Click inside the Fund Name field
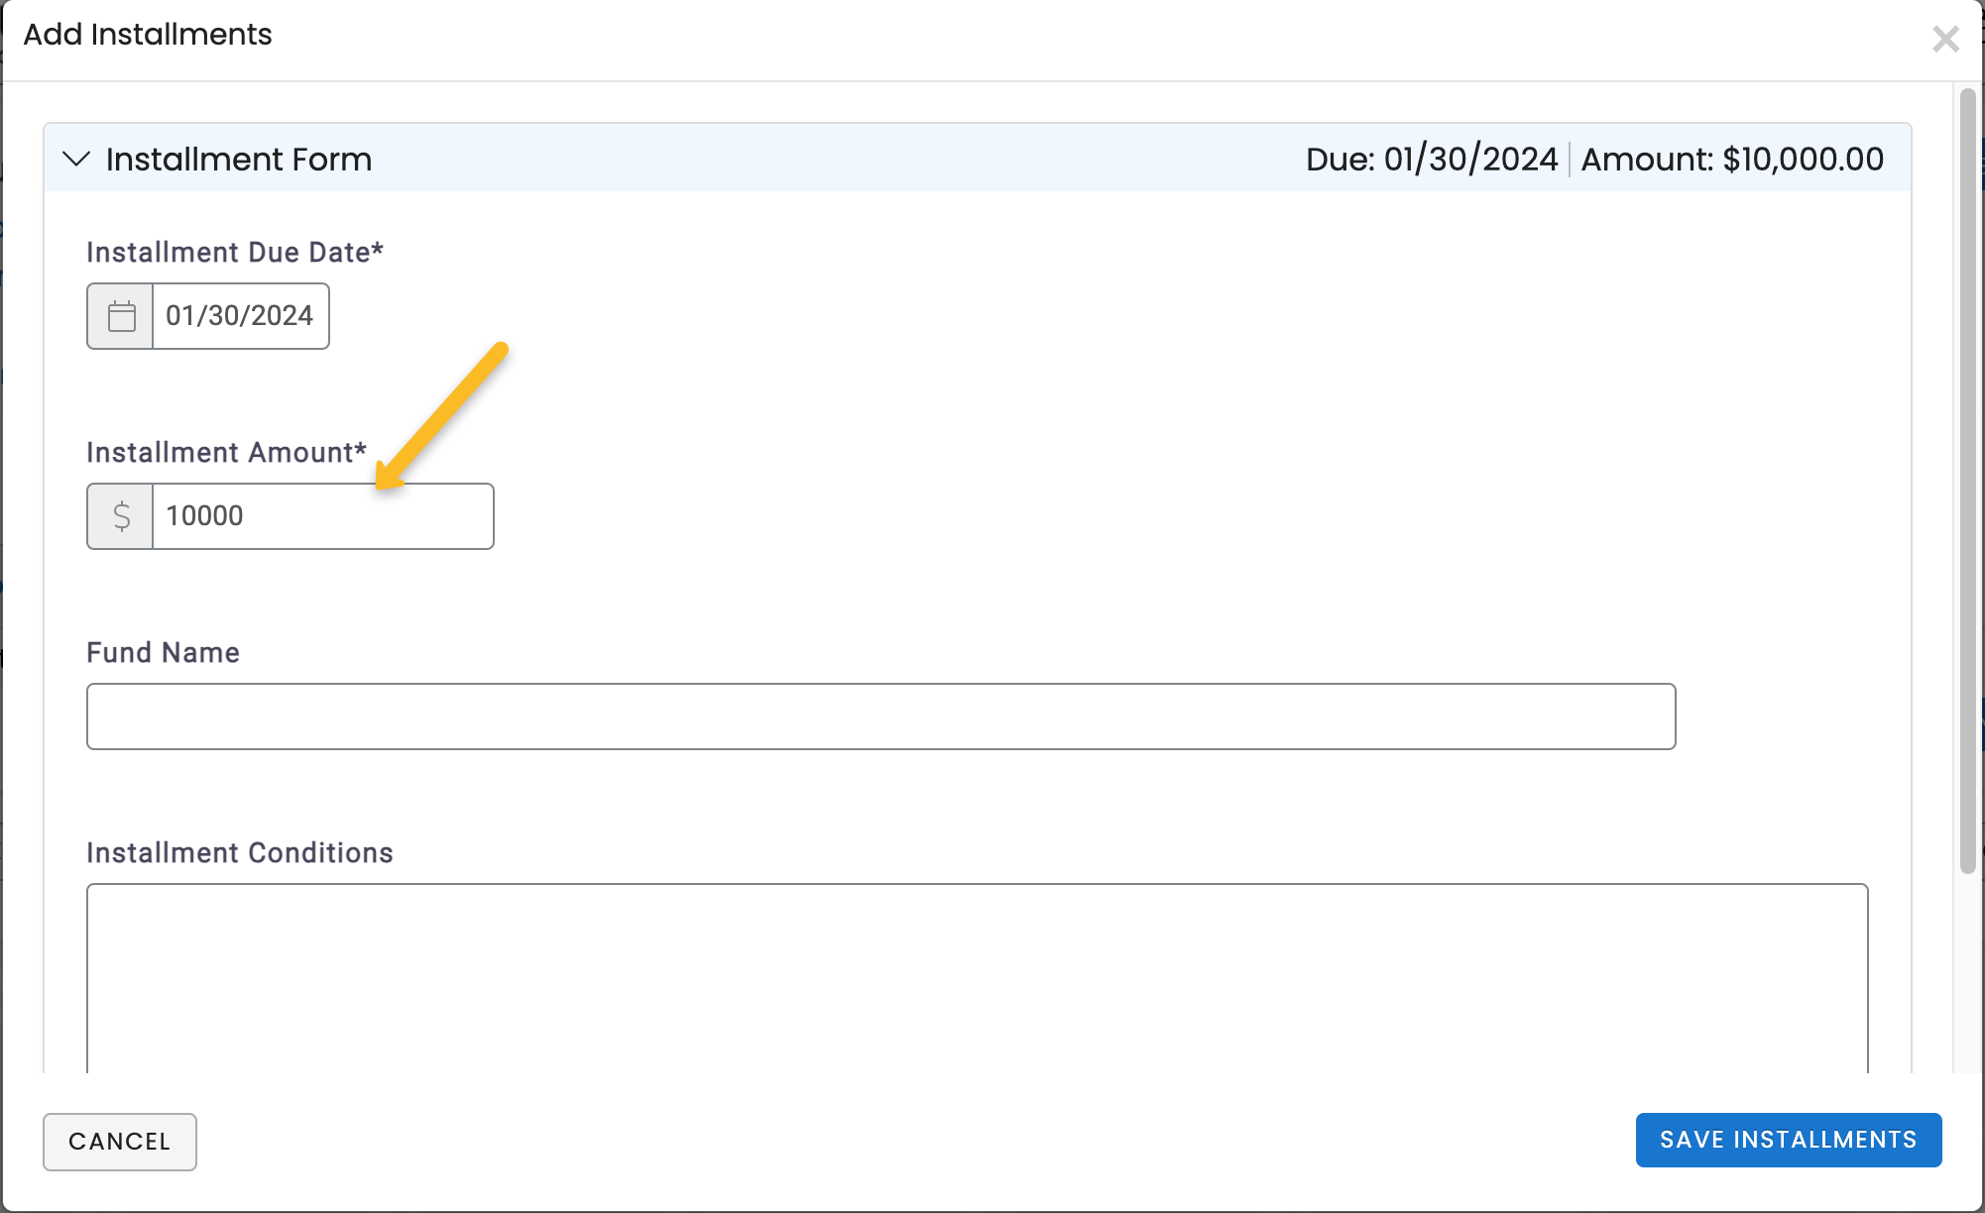The height and width of the screenshot is (1213, 1985). coord(880,716)
